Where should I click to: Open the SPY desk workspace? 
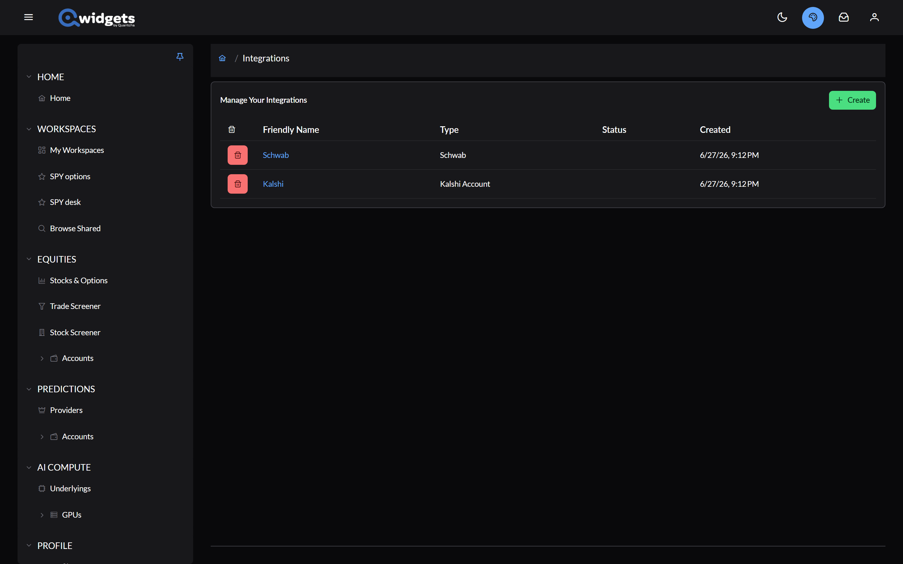tap(65, 202)
